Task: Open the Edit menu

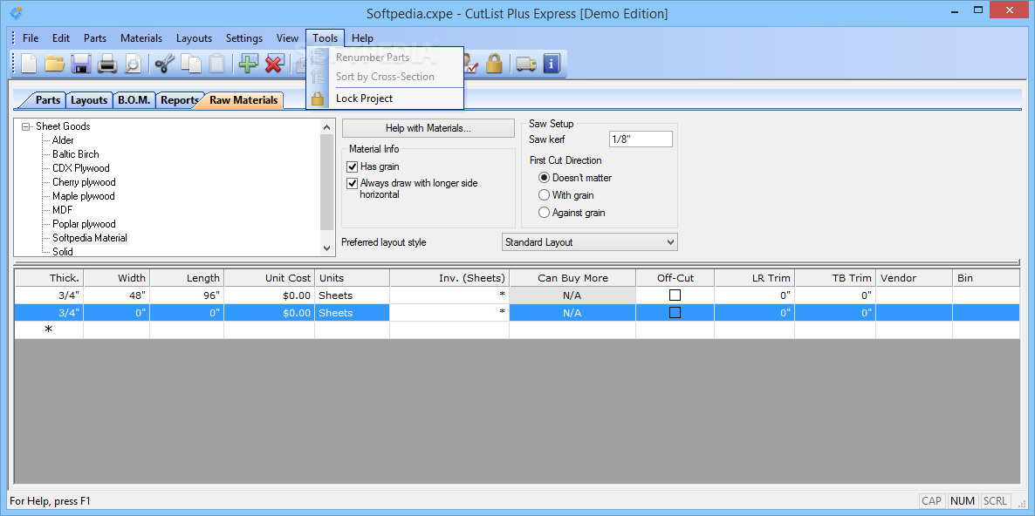Action: tap(61, 38)
